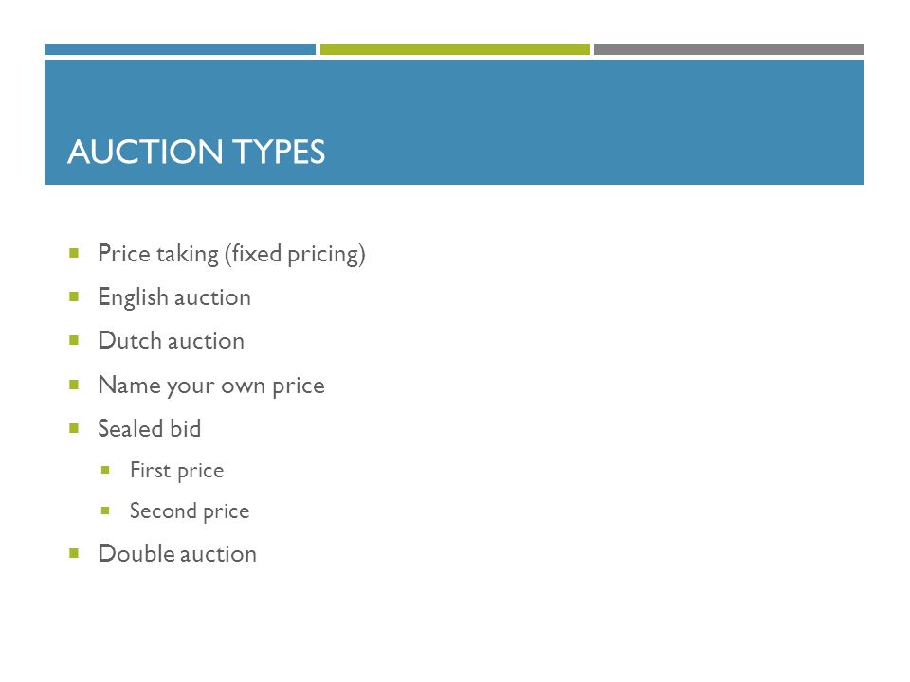
Task: Click the Sealed bid bullet text
Action: click(x=149, y=428)
